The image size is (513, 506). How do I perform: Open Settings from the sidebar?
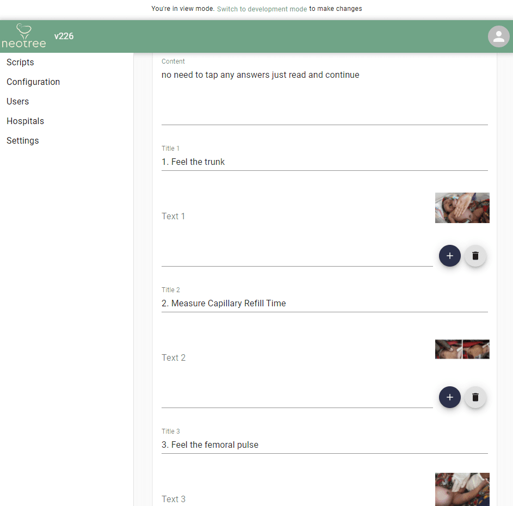pos(23,140)
